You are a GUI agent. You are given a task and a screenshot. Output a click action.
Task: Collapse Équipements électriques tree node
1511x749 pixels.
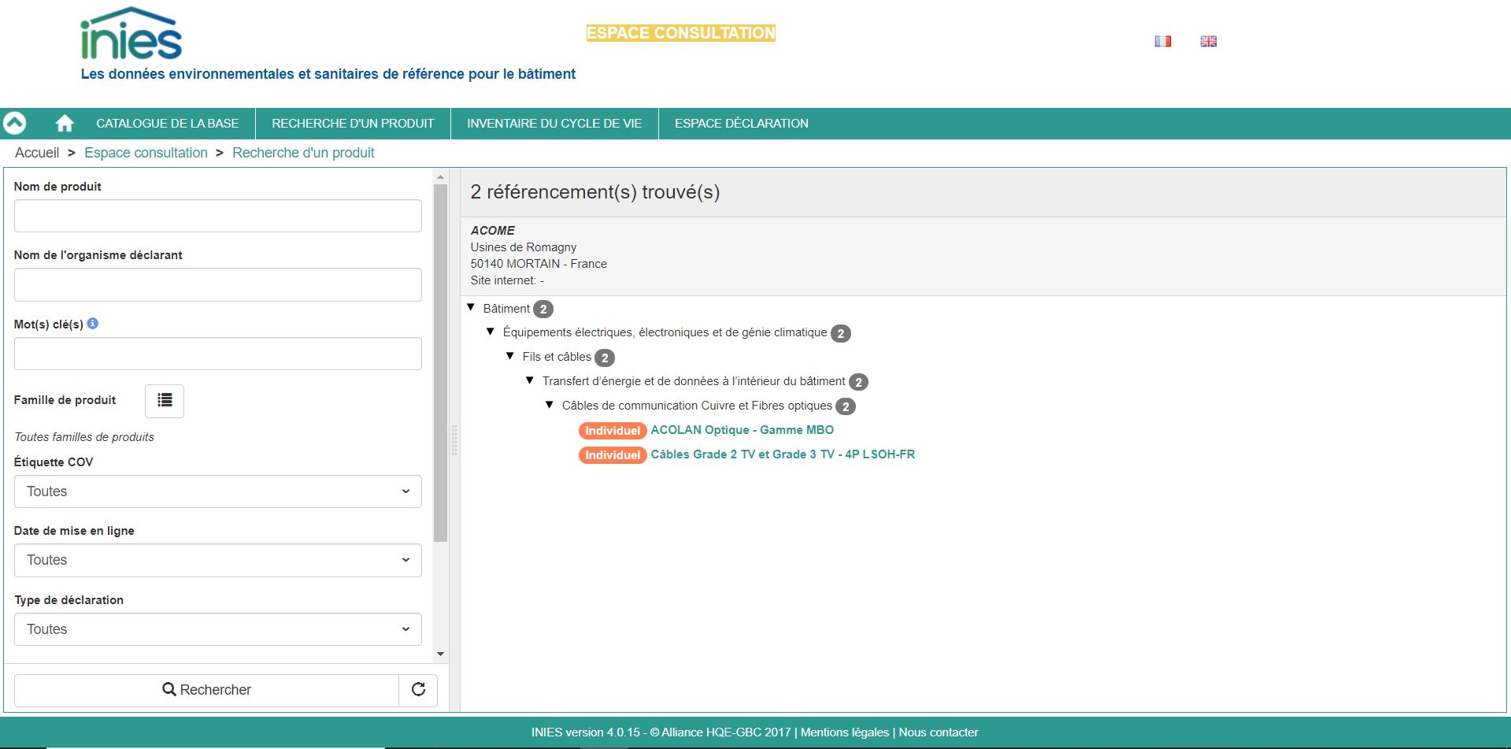(491, 332)
